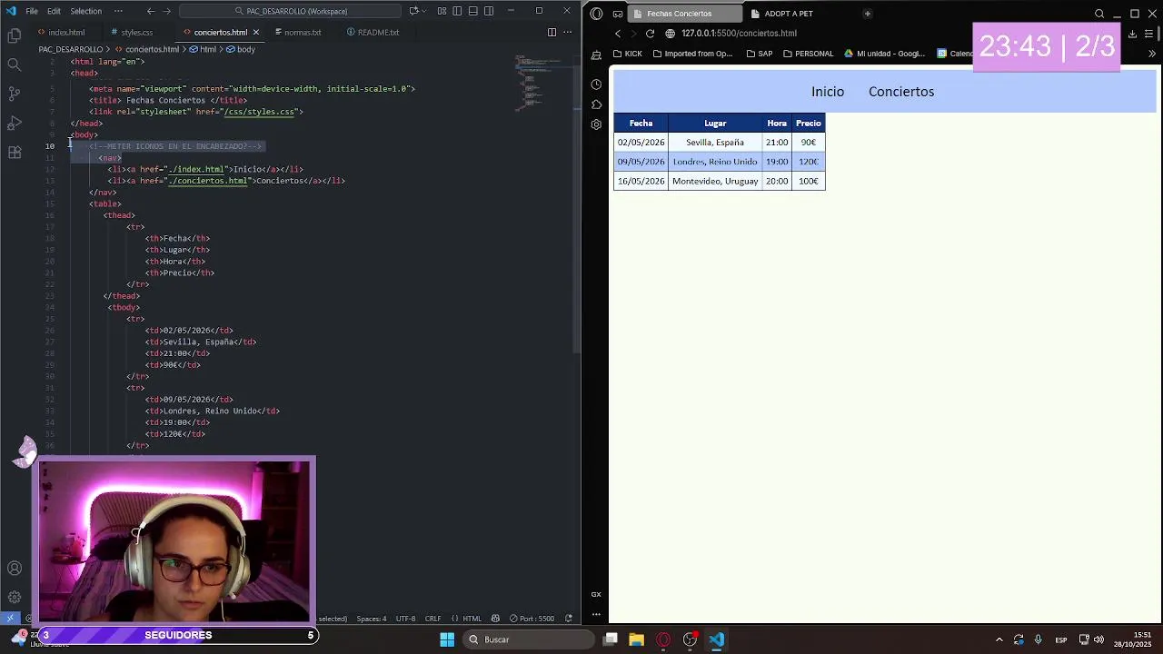Viewport: 1163px width, 654px height.
Task: Open the Accounts menu in VS Code
Action: click(x=15, y=569)
